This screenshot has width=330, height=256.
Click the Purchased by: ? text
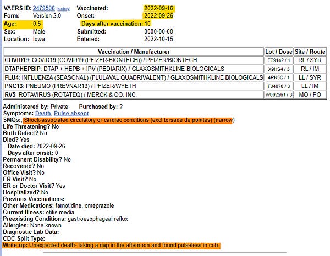coord(101,107)
